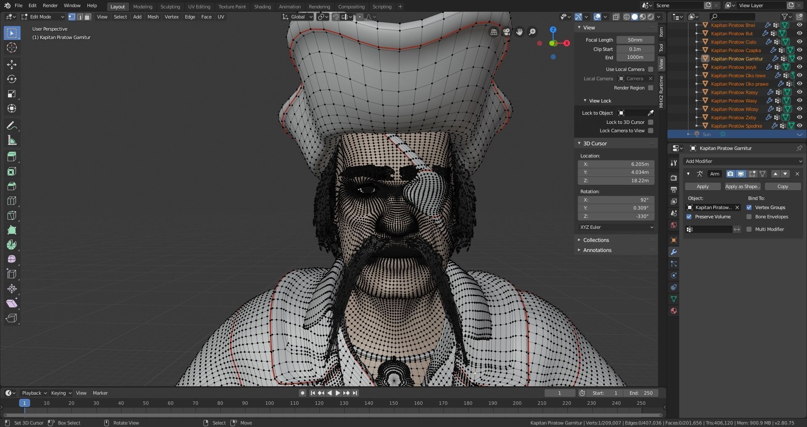The height and width of the screenshot is (427, 807).
Task: Expand the Collections panel
Action: (596, 240)
